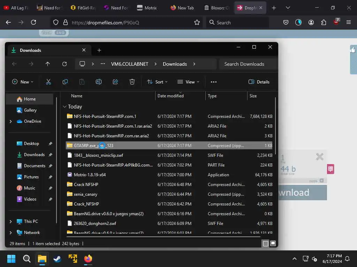
Task: Select Home in the navigation pane
Action: (x=29, y=99)
